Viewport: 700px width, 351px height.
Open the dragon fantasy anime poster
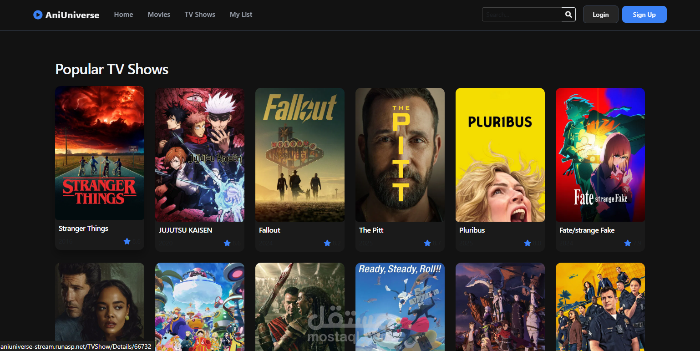click(500, 307)
